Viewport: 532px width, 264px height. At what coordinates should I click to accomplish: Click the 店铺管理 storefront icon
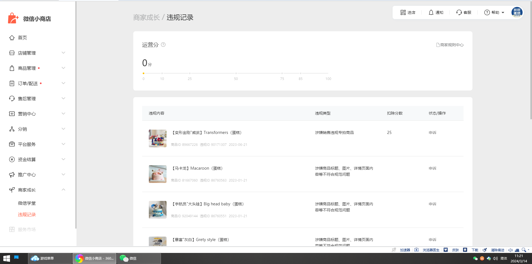[12, 53]
